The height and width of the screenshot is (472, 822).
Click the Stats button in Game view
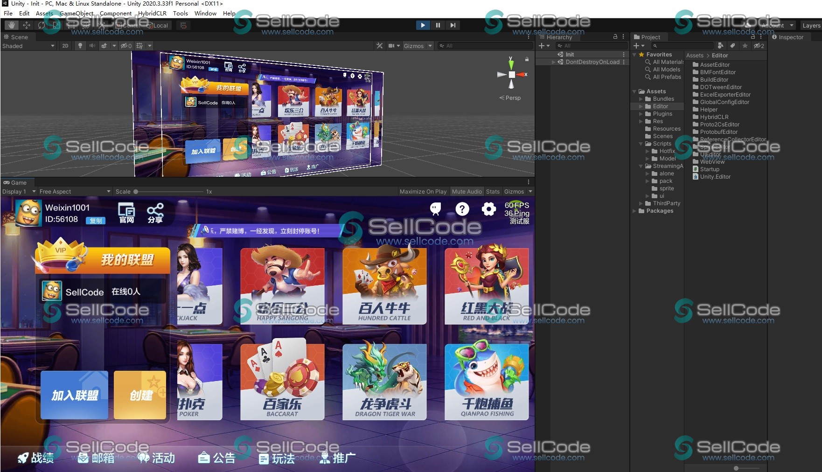point(493,192)
